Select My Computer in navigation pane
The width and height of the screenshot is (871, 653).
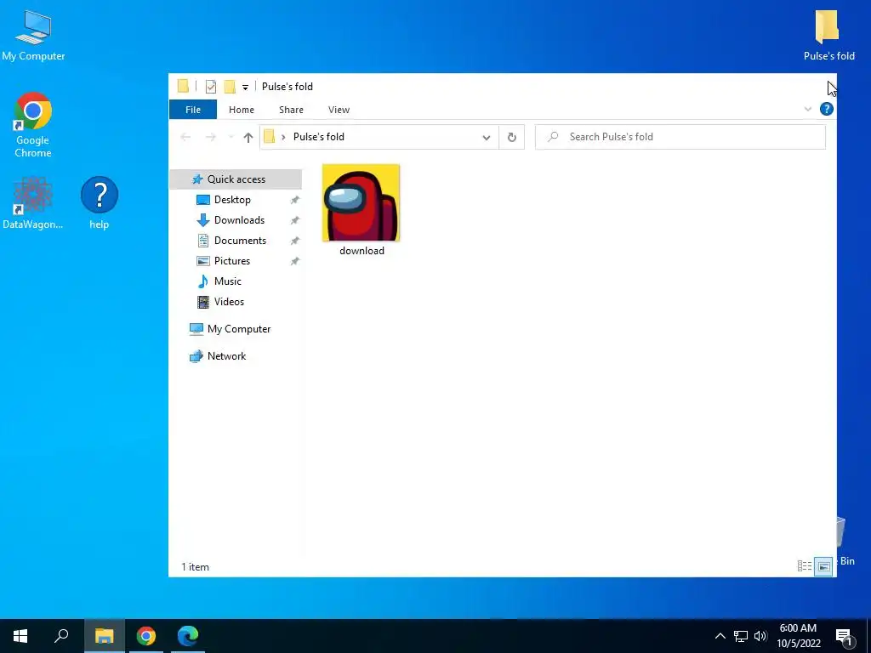(239, 329)
